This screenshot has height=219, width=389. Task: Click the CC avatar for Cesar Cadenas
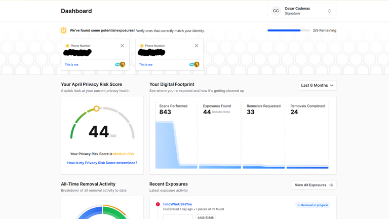point(276,11)
